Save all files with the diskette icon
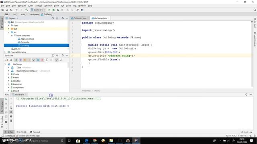This screenshot has width=257, height=144. [7, 10]
